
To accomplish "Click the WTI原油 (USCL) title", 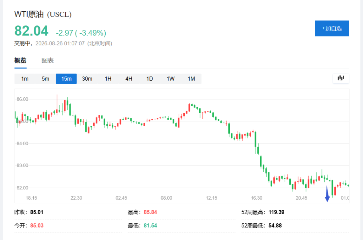I will pos(43,14).
